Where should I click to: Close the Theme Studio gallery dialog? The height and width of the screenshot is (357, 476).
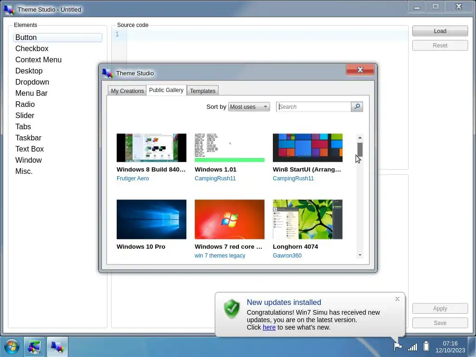pos(360,70)
